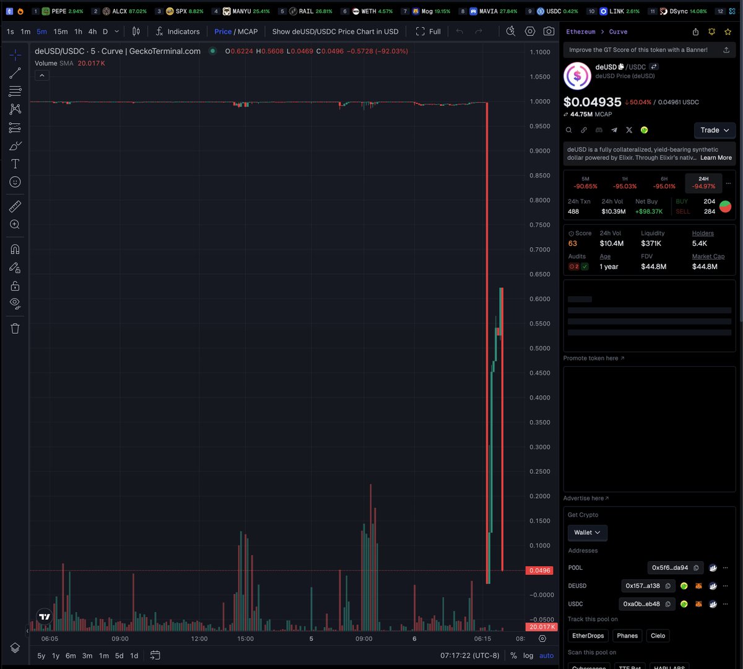
Task: Select the brush drawing tool
Action: coord(15,146)
